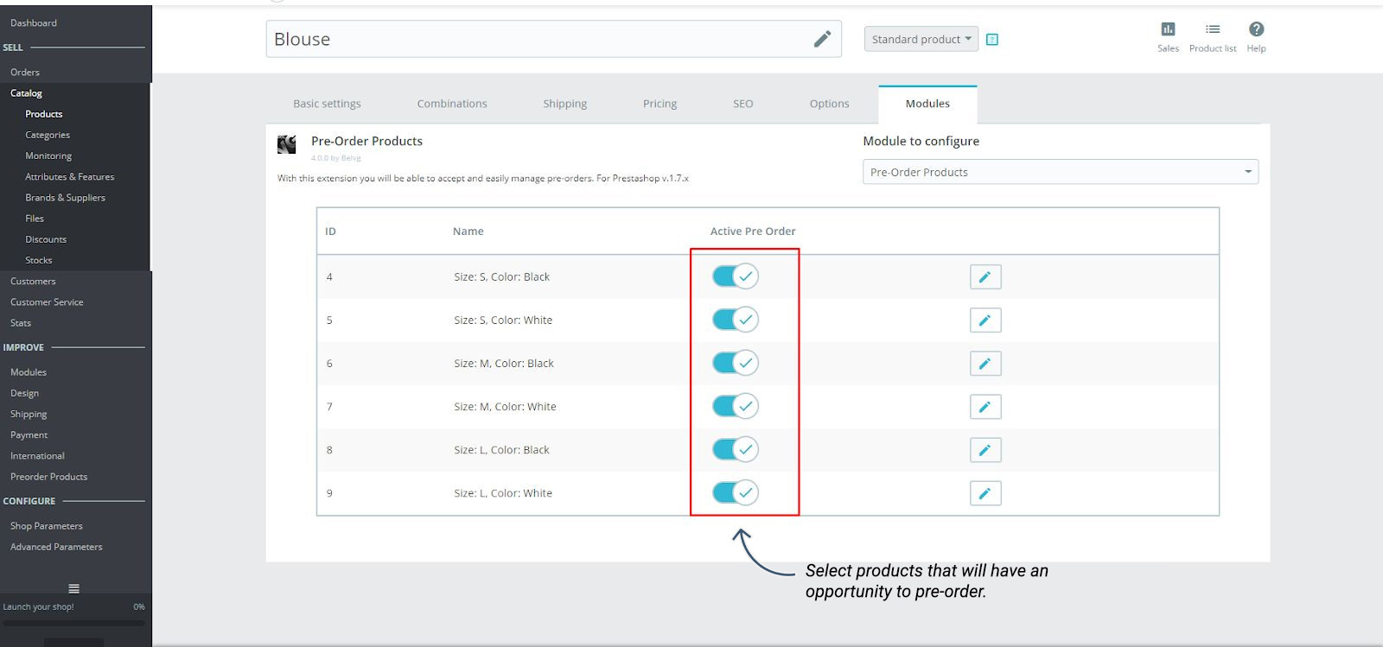Click the Help question mark icon

1256,29
